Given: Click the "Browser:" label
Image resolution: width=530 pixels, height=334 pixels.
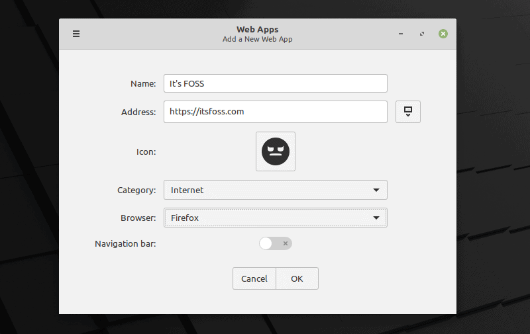Looking at the screenshot, I should point(138,218).
